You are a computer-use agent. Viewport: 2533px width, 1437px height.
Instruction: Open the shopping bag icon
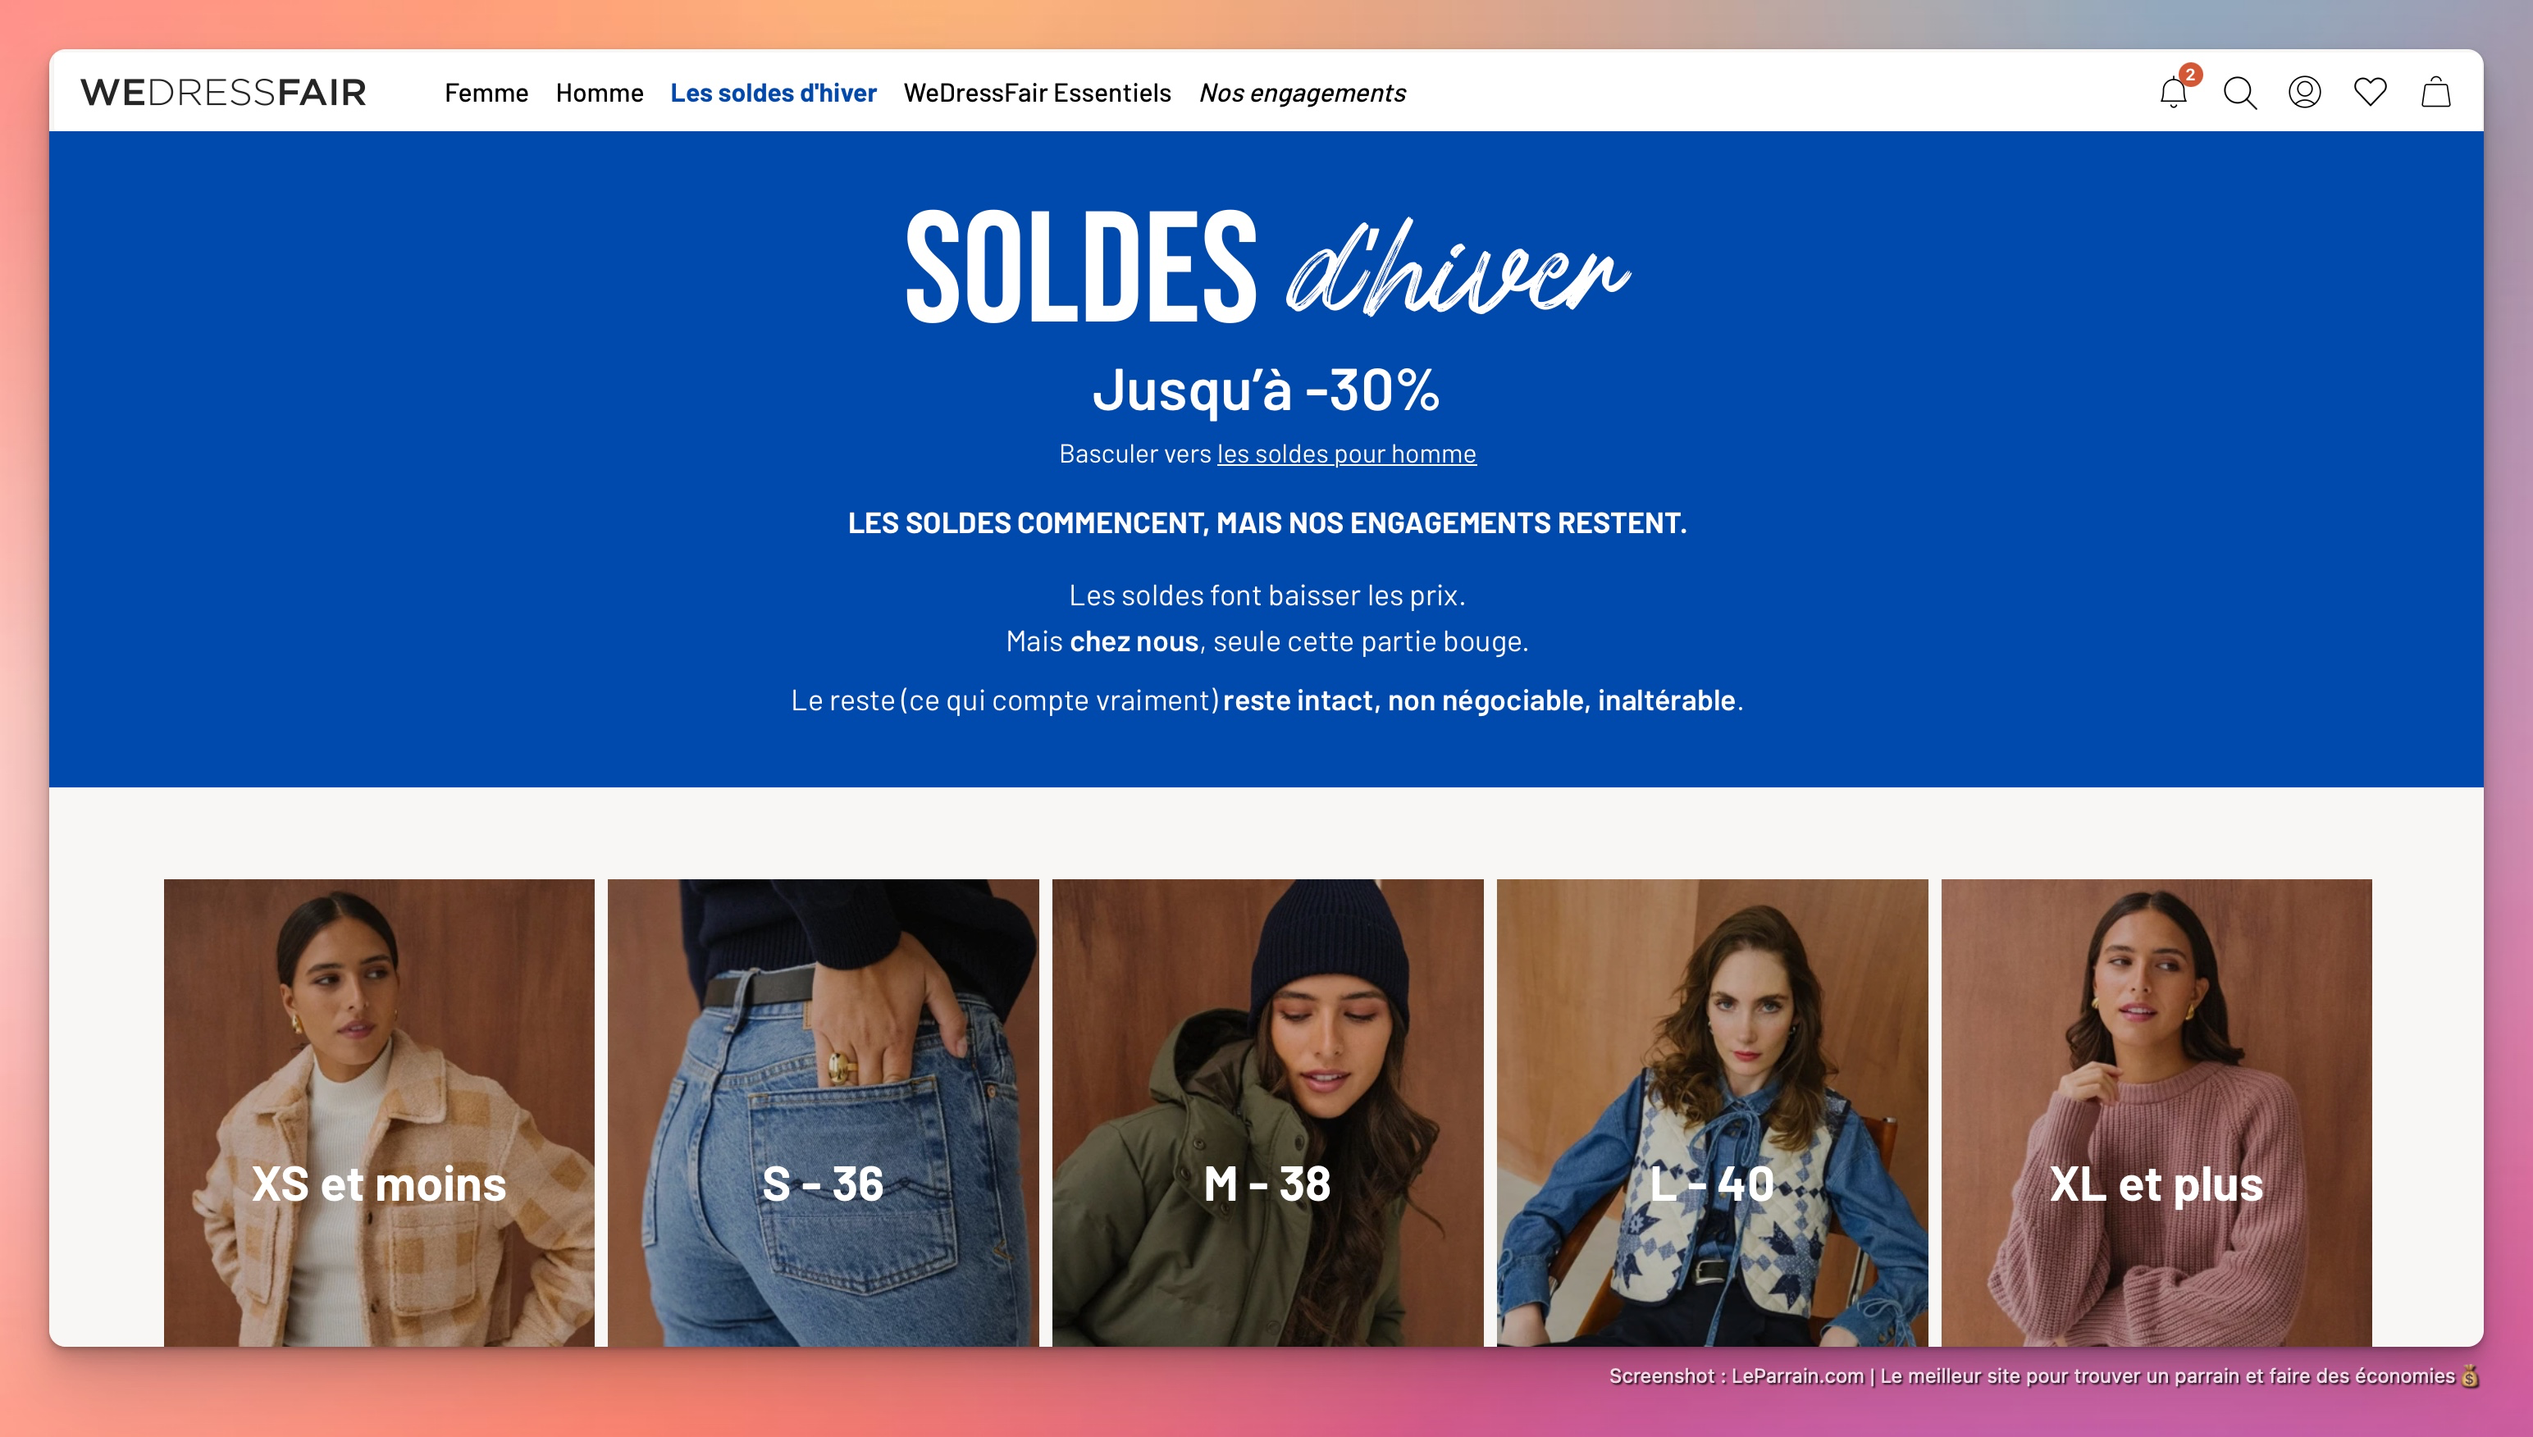2436,92
